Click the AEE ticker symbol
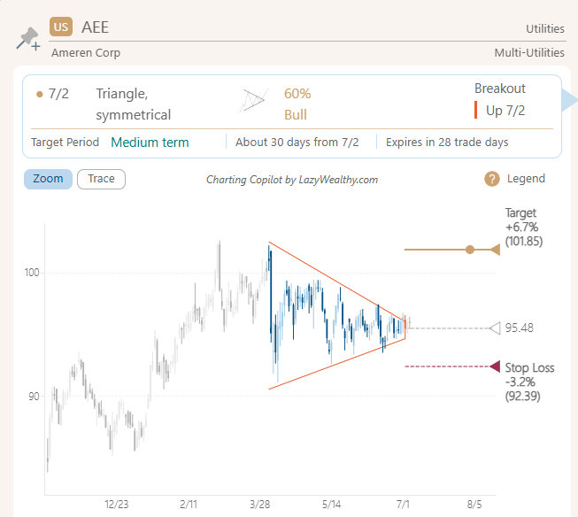Viewport: 578px width, 517px height. [x=95, y=27]
